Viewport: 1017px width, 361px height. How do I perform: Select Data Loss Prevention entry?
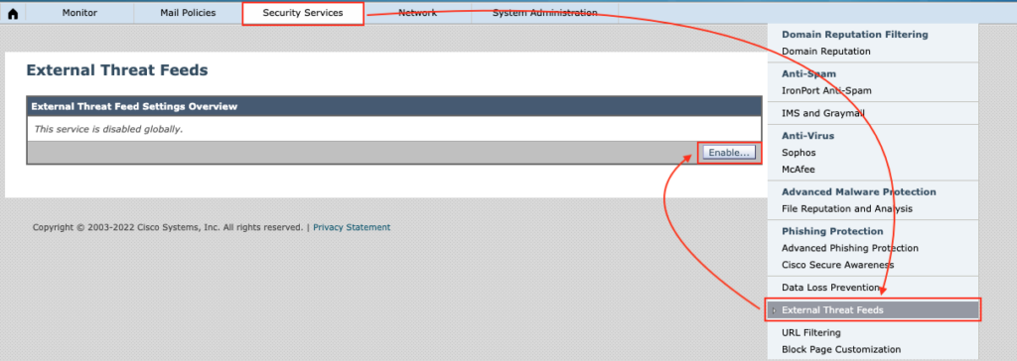coord(830,288)
